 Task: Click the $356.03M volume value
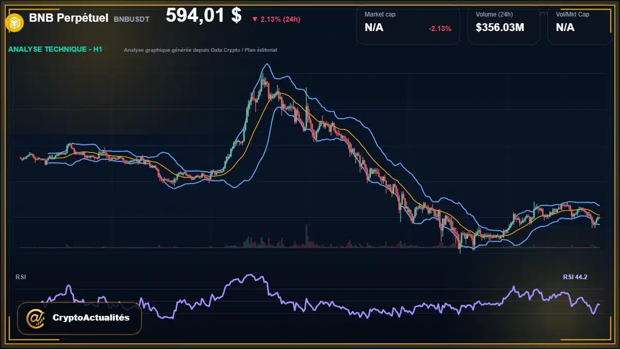coord(500,28)
